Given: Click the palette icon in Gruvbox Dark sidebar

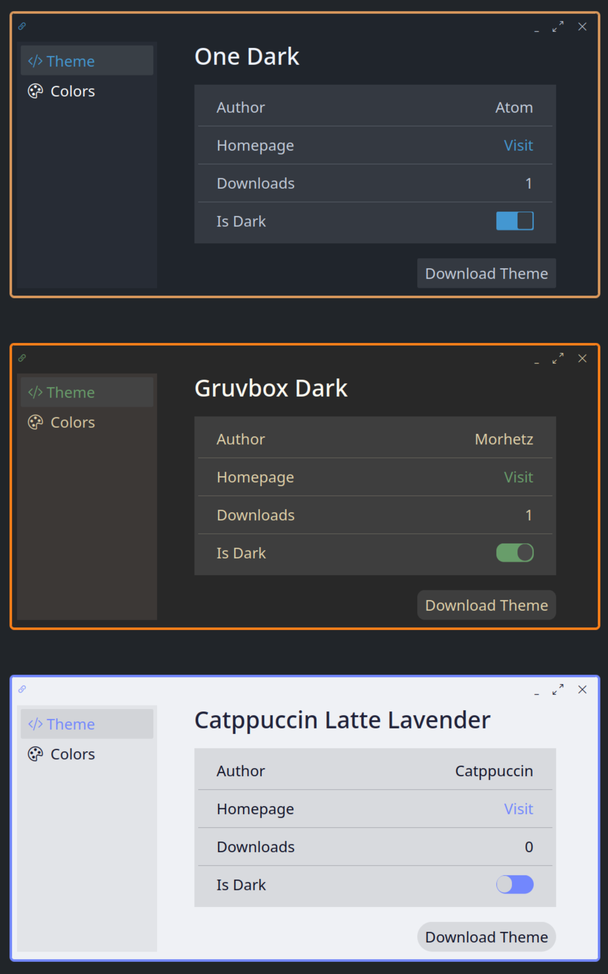Looking at the screenshot, I should (35, 422).
